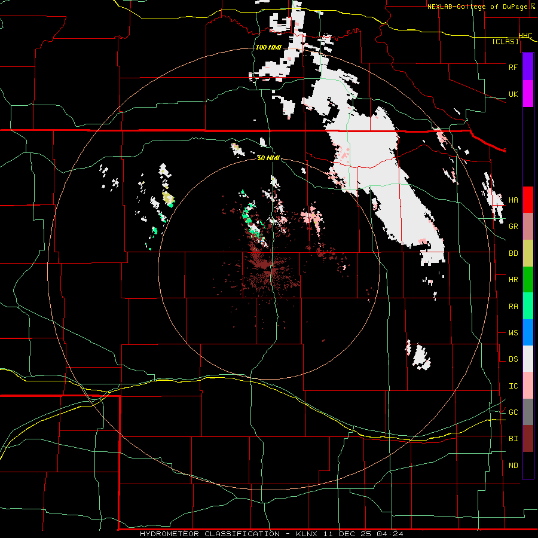Click the 'WS' legend label

click(x=513, y=333)
